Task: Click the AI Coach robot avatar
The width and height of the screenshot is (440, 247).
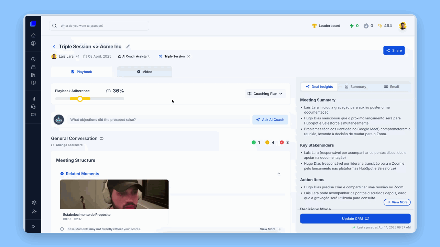Action: 59,119
